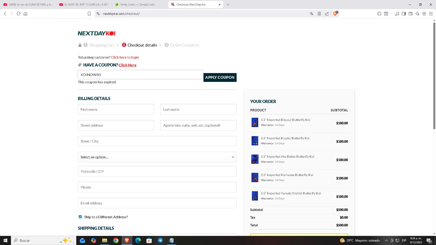Open Leo AI sparkle icon

click(417, 14)
